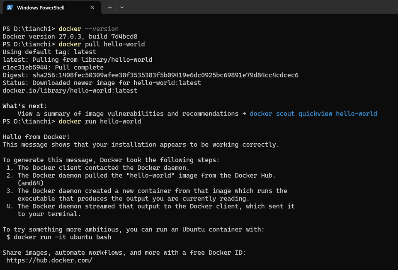Screen dimensions: 398x270
Task: Click the 'Hello from Docker!' line
Action: (x=36, y=137)
